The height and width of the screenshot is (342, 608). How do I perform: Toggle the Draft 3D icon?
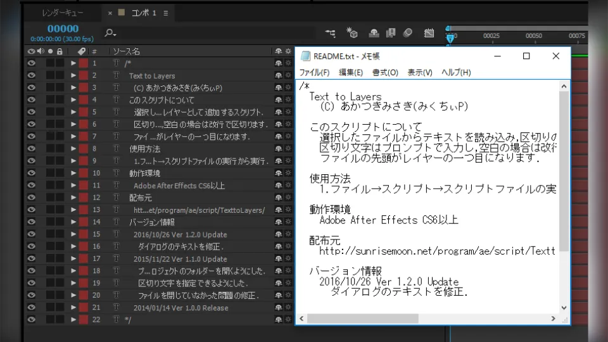(x=352, y=33)
